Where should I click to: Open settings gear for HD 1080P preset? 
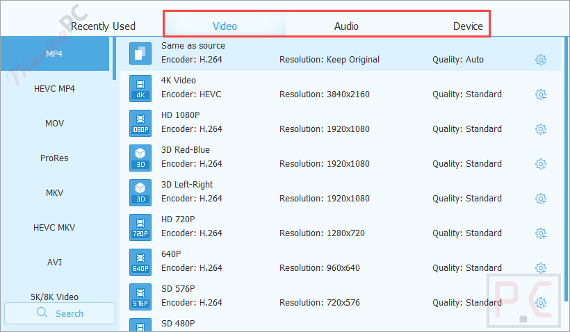click(541, 129)
